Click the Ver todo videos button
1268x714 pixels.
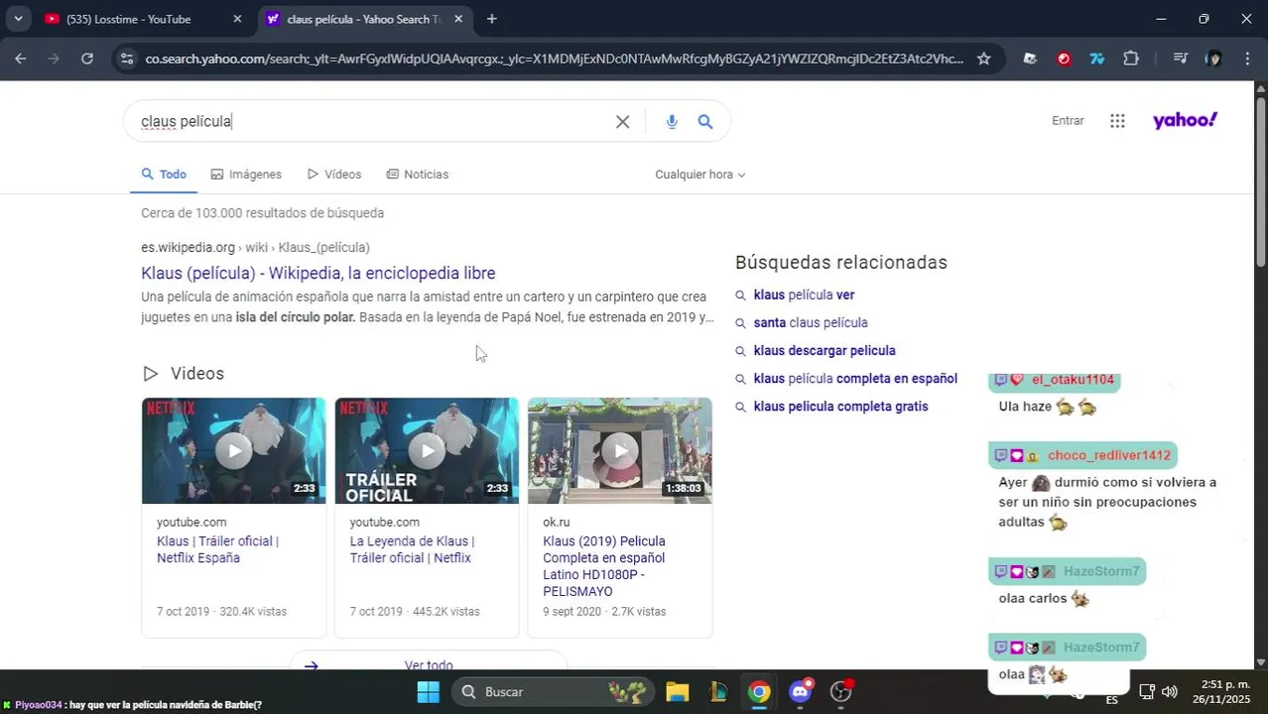428,662
